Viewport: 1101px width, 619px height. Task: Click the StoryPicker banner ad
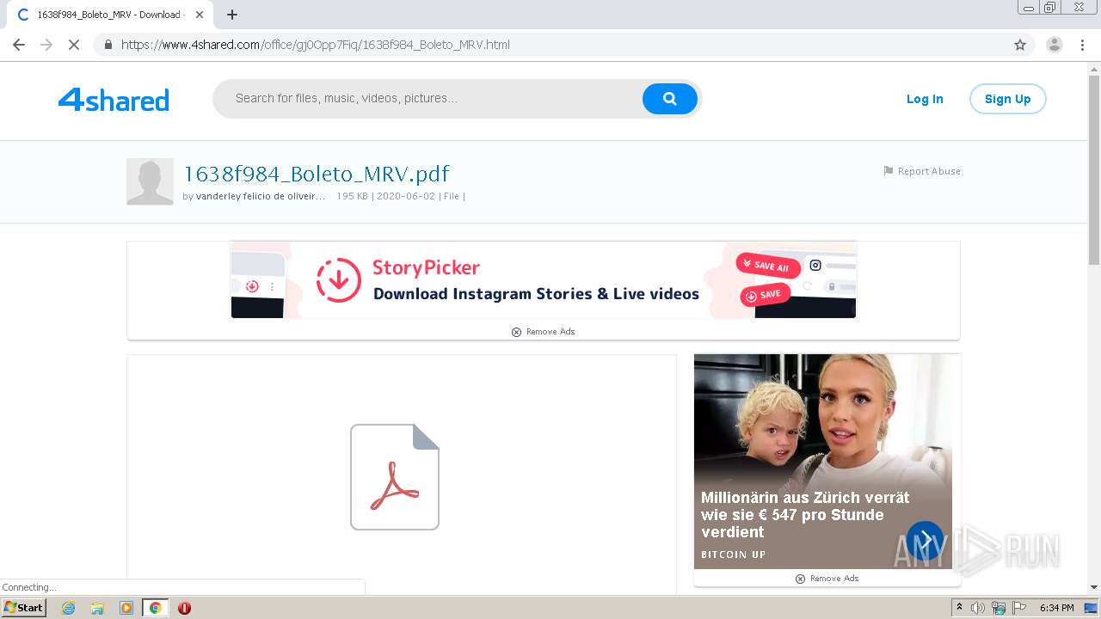click(544, 280)
